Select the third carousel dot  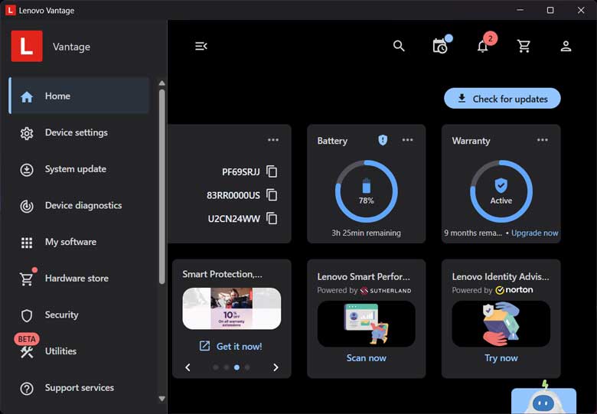(x=237, y=367)
